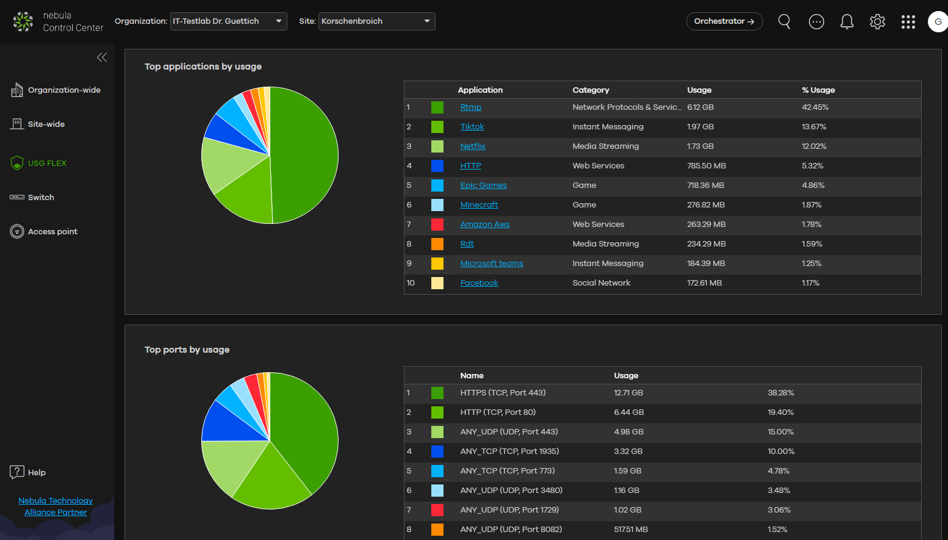Open the search magnifier icon
This screenshot has height=540, width=948.
click(x=785, y=21)
